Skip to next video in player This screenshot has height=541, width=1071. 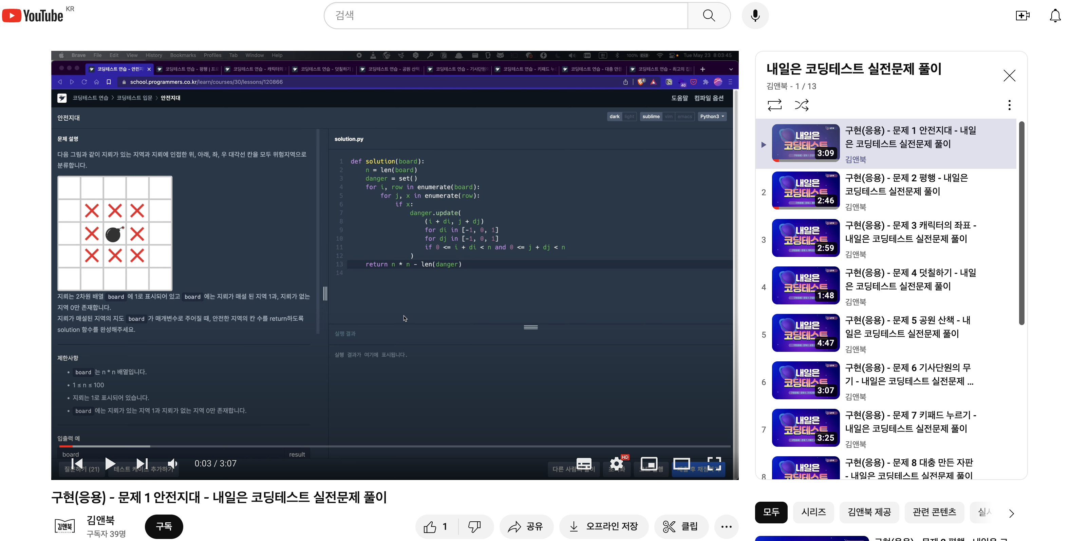(142, 463)
